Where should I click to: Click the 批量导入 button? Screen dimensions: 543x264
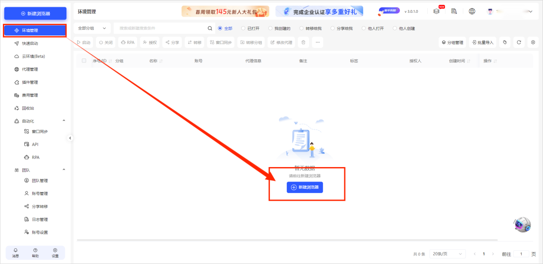[483, 42]
